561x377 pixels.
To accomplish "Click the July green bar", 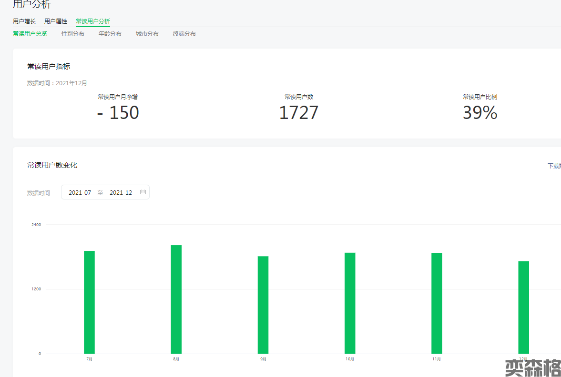I will (89, 302).
